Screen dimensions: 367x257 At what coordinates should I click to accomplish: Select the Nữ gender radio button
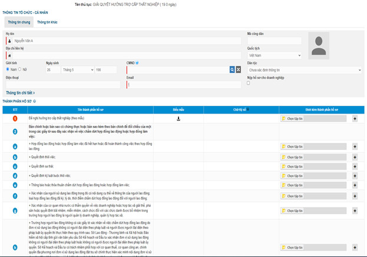[19, 69]
